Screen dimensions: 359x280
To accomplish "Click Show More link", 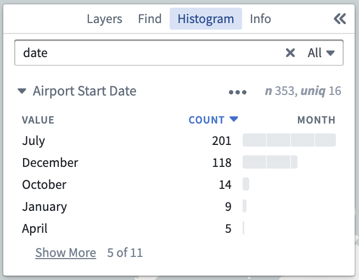I will (65, 253).
